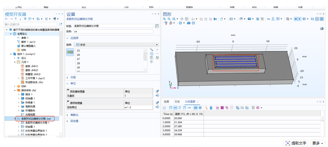
Task: Click the move-down arrow in Model Builder
Action: click(20, 19)
